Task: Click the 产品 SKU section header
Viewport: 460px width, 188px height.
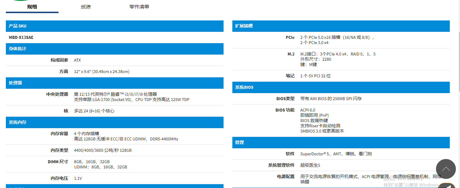Action: pyautogui.click(x=114, y=26)
